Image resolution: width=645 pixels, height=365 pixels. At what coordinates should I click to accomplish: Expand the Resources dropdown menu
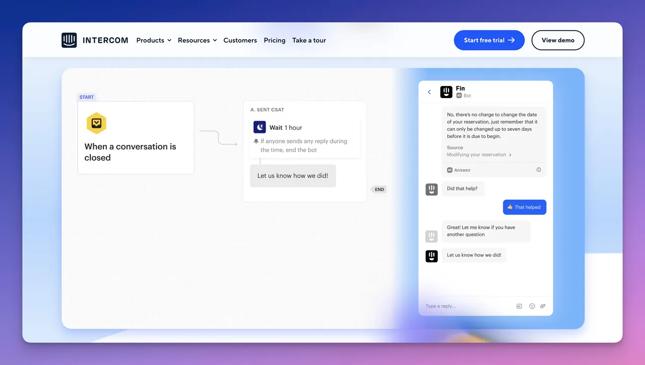197,40
